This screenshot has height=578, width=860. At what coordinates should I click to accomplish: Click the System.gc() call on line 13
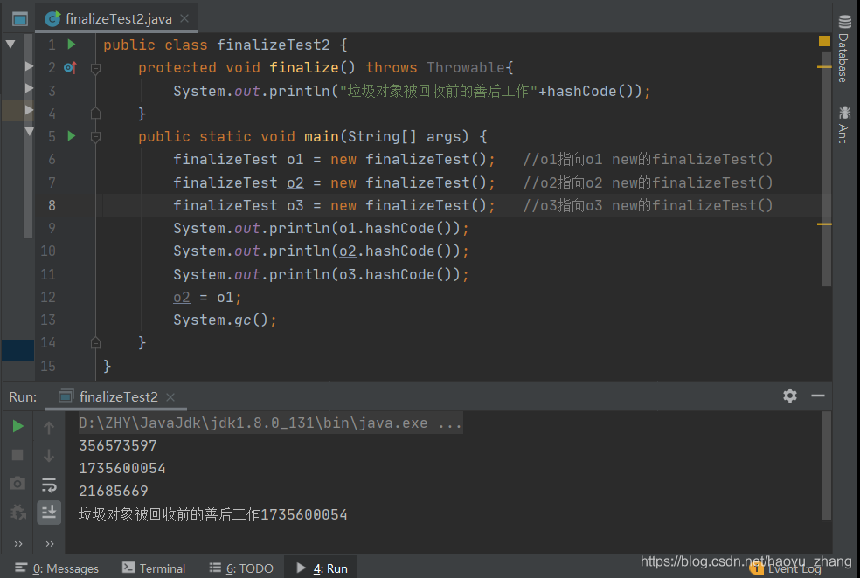(225, 320)
